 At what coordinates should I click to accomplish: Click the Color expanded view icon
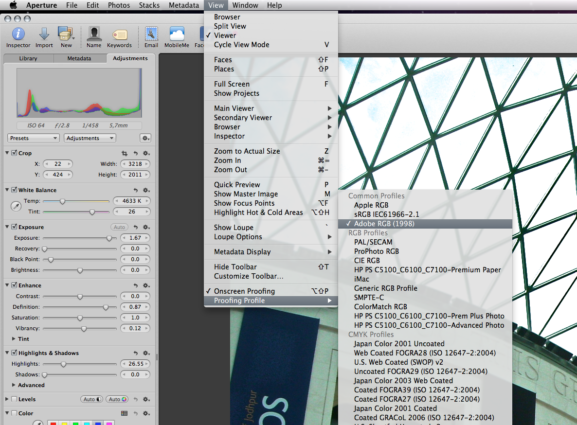[125, 413]
